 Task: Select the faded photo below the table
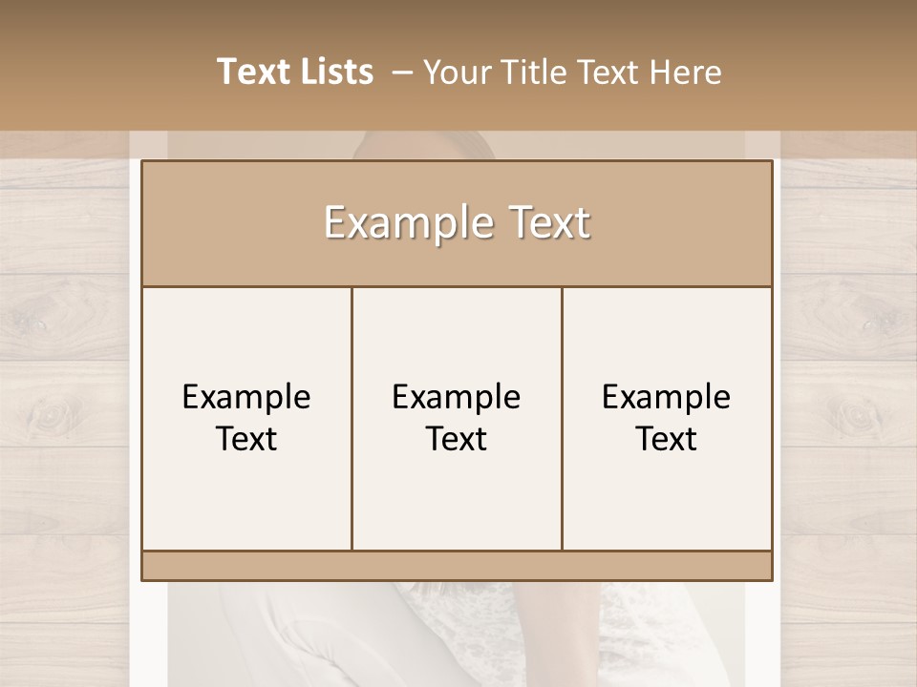pyautogui.click(x=457, y=635)
